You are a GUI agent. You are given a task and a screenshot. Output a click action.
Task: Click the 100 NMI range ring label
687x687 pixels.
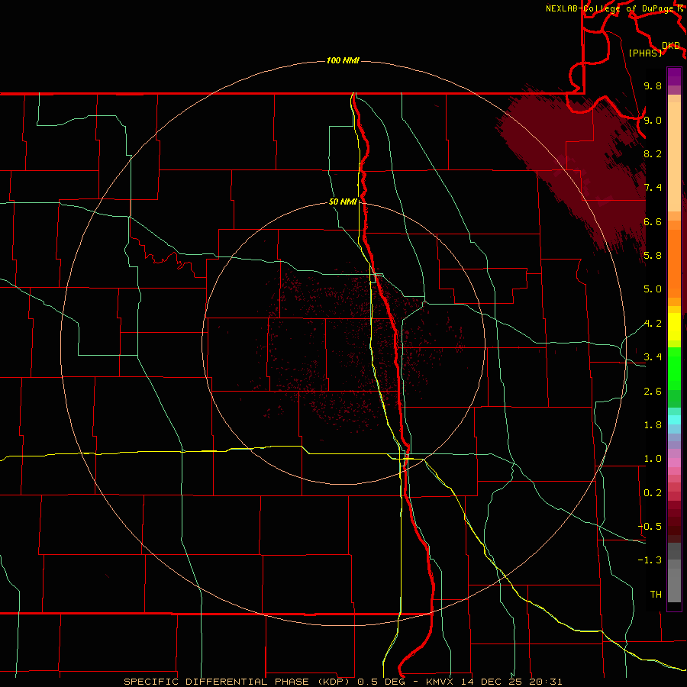pyautogui.click(x=343, y=60)
